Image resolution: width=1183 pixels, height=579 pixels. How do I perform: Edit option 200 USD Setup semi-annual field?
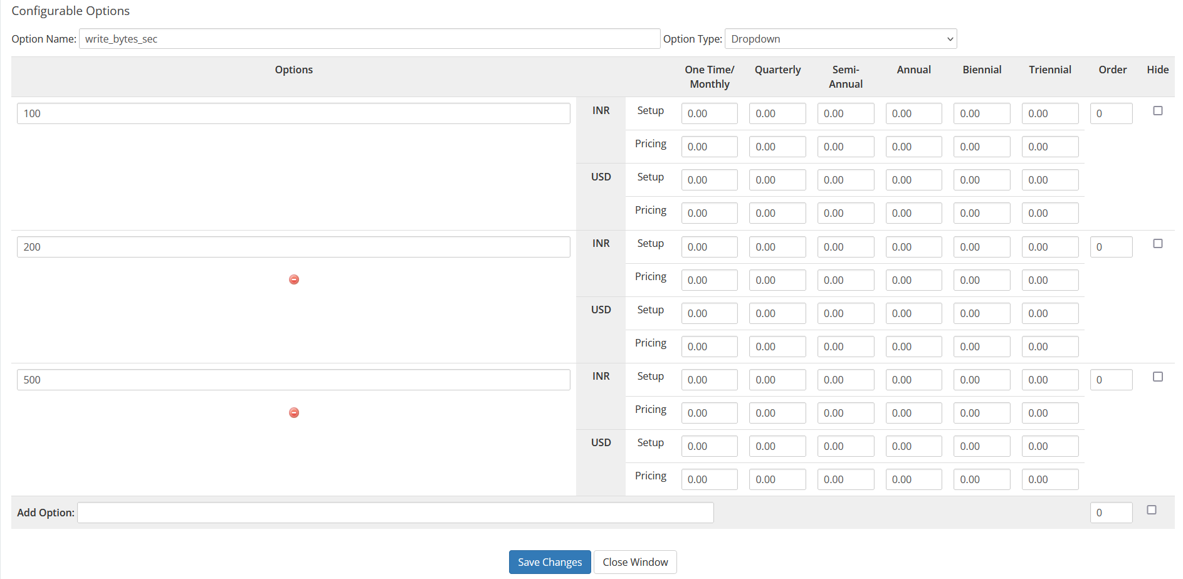click(x=846, y=313)
